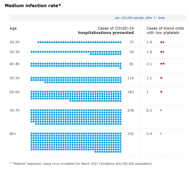Click the 332 hospitalisations value
This screenshot has width=189, height=169.
pos(130,134)
